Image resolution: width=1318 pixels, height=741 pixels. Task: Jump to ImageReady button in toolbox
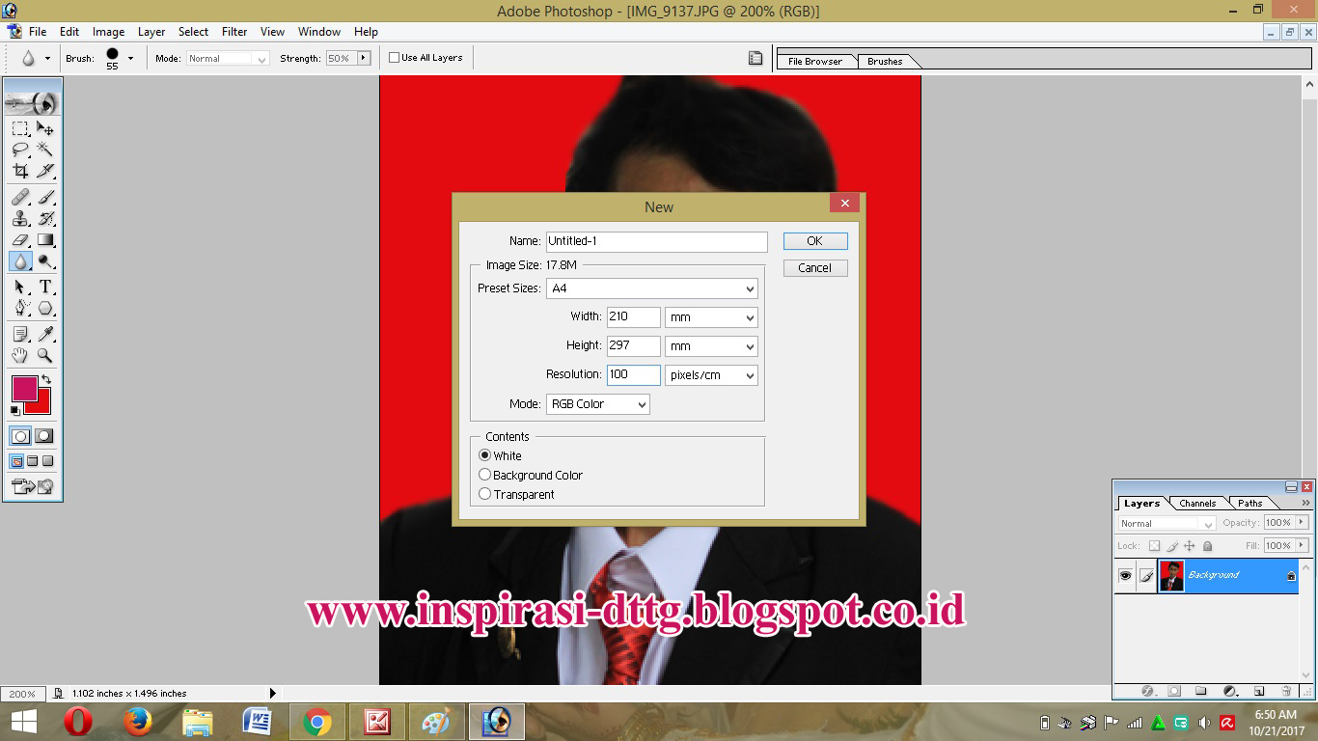tap(33, 486)
